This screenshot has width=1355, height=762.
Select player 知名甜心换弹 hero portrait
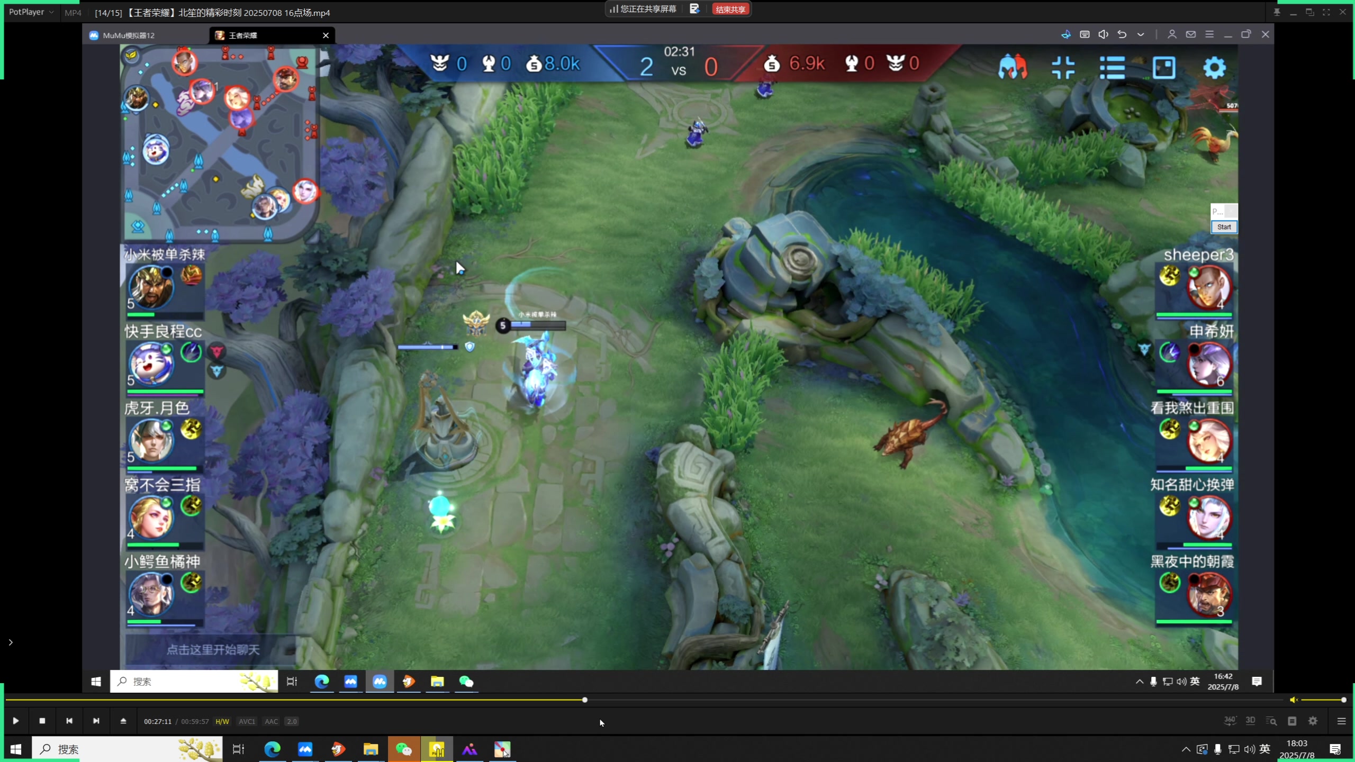tap(1209, 518)
